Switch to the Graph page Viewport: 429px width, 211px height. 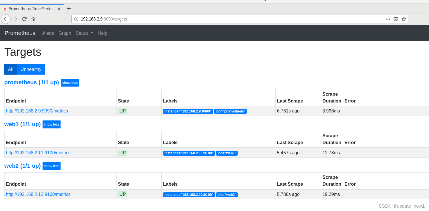point(65,33)
